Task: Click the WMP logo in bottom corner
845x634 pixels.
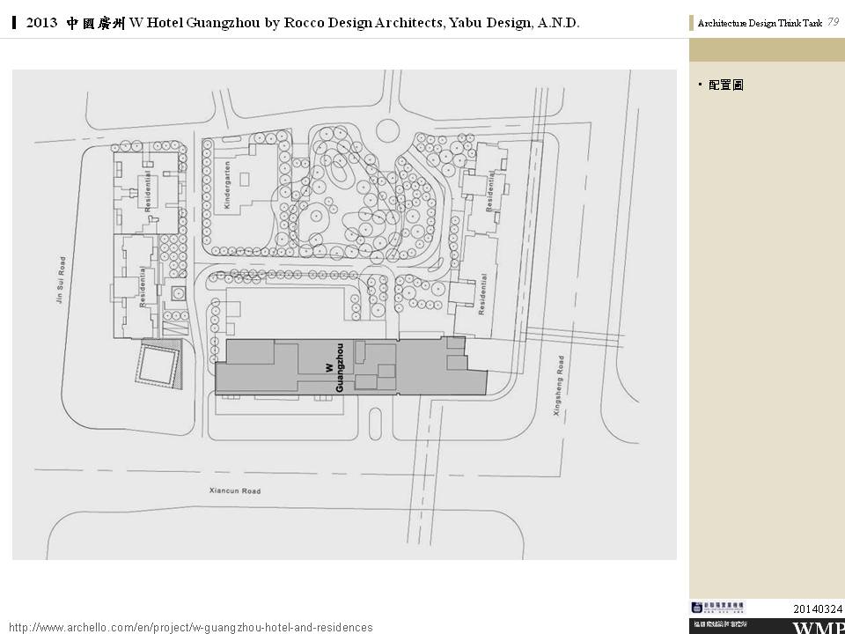Action: click(x=818, y=628)
